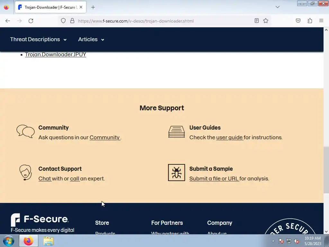Click the muted volume tray icon
The image size is (329, 247).
tap(297, 241)
